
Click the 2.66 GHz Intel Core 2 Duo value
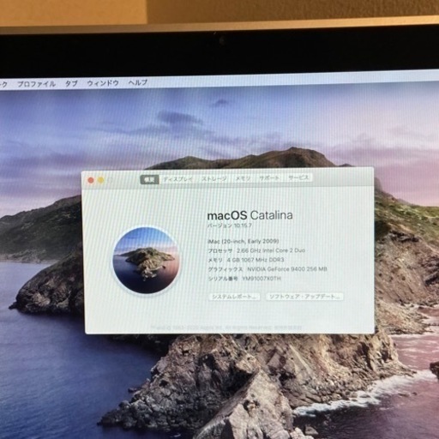pyautogui.click(x=271, y=250)
